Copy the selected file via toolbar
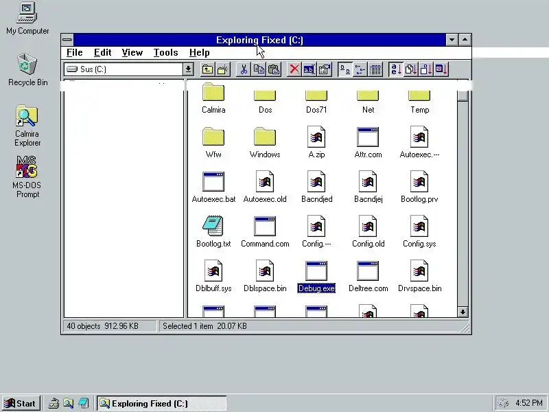 click(x=259, y=69)
